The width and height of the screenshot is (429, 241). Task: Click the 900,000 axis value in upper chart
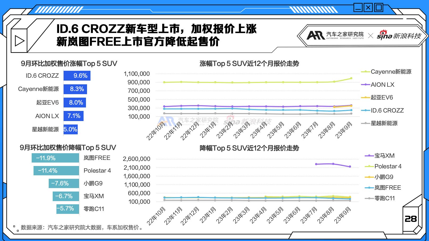[x=139, y=82]
